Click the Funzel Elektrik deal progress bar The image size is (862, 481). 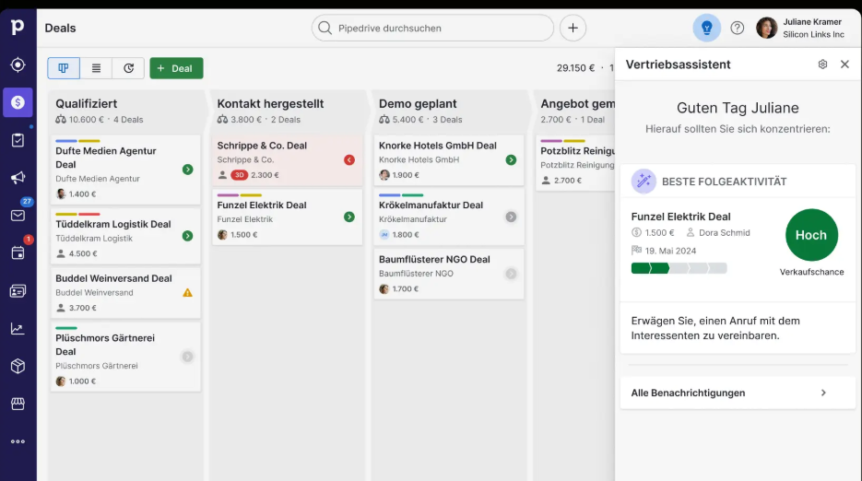pyautogui.click(x=679, y=268)
